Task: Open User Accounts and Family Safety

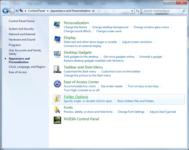Action: (25, 52)
